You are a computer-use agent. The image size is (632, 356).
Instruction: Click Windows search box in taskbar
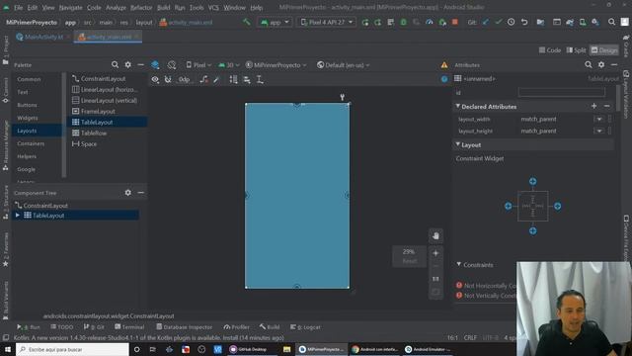click(x=72, y=349)
